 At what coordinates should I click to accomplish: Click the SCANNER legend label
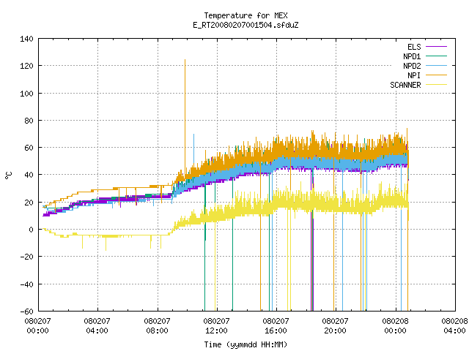tap(405, 85)
